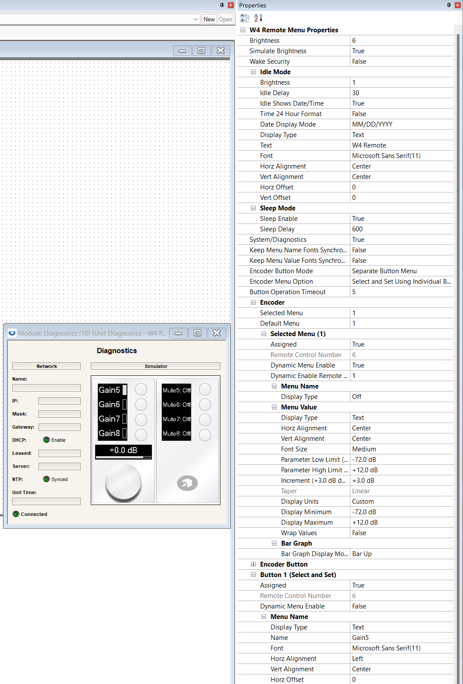This screenshot has width=463, height=684.
Task: Click the Wrap Values property False
Action: 401,533
